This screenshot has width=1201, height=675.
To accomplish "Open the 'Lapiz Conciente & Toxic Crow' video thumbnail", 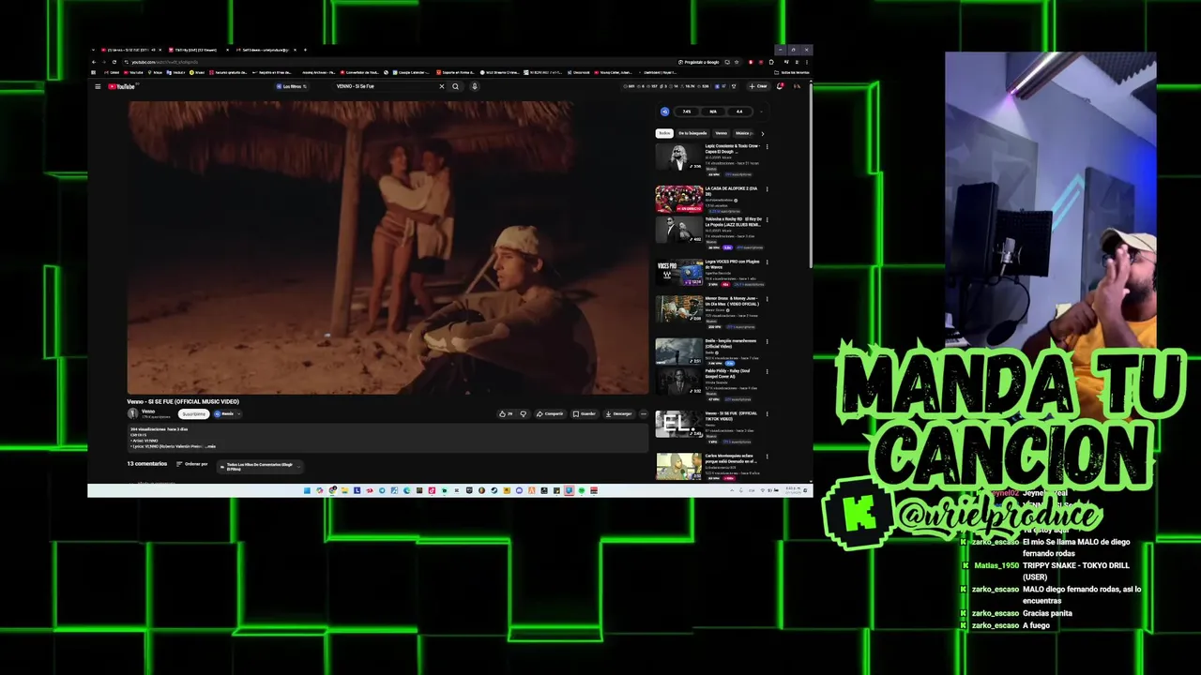I will click(x=679, y=157).
